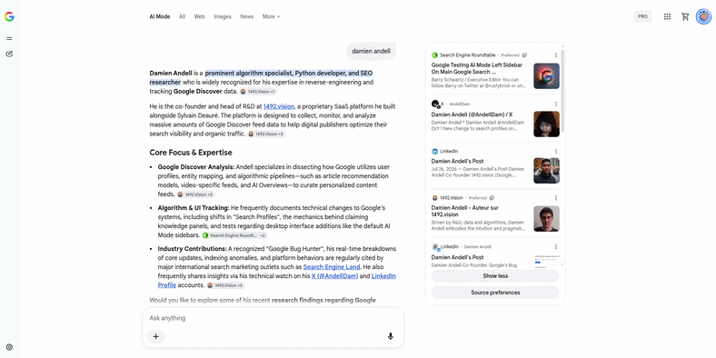
Task: Click 1492.Vision +3 chip after LinkedIn Profile accounts
Action: (x=225, y=285)
